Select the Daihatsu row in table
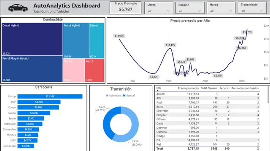 click(208, 132)
